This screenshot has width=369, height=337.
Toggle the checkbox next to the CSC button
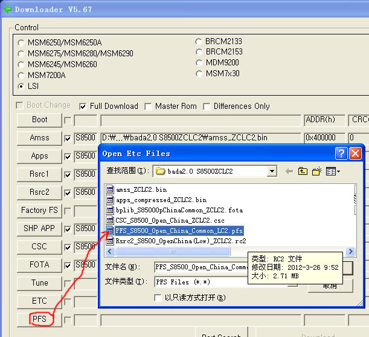68,247
